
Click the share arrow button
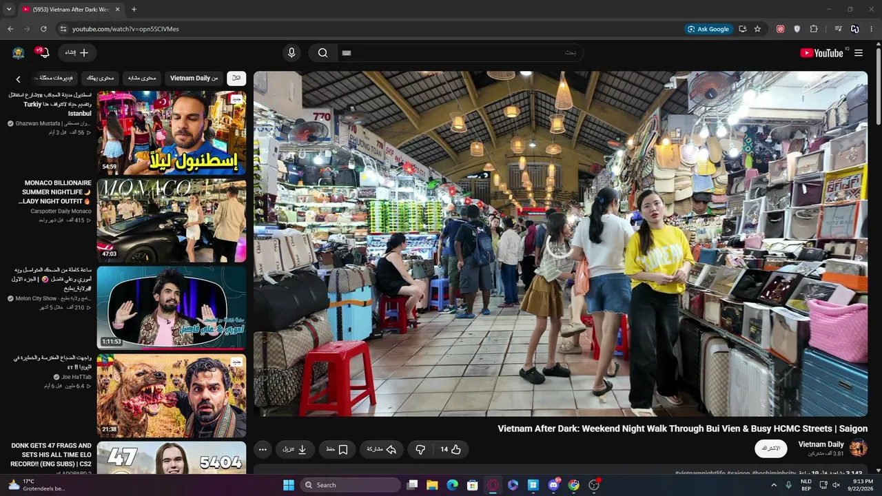381,449
